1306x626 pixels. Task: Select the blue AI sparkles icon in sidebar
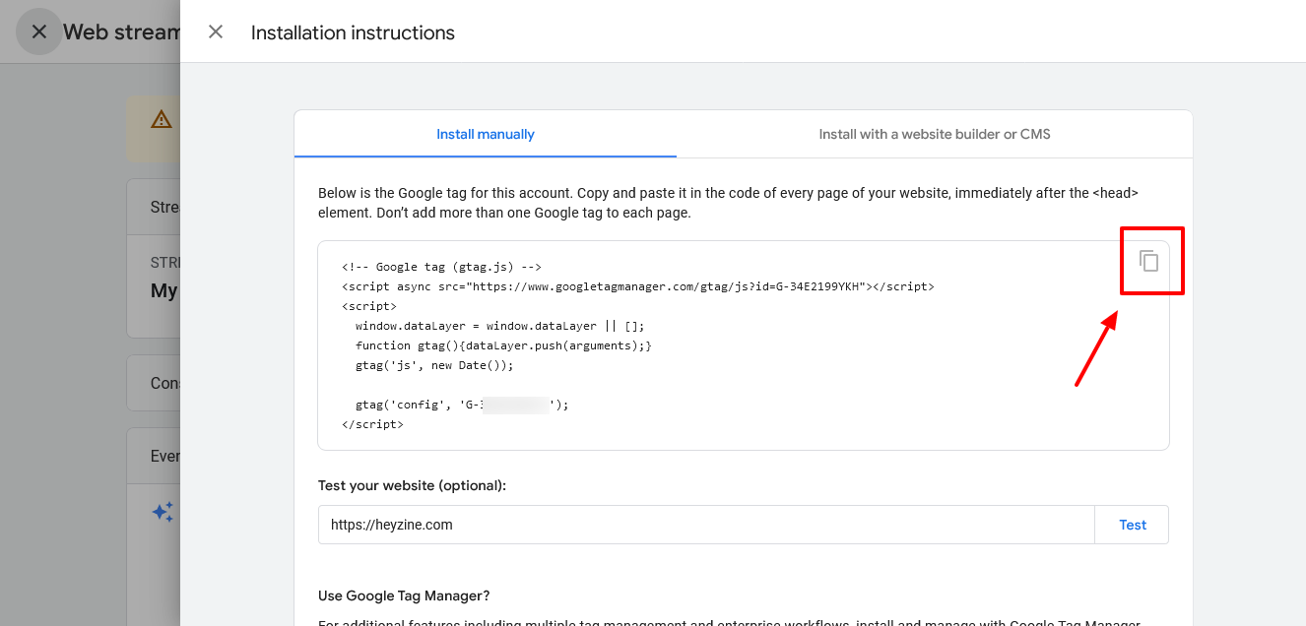(x=163, y=511)
